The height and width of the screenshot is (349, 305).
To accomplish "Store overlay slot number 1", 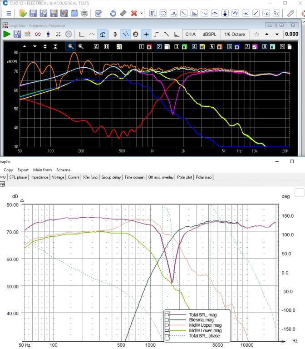I will (x=142, y=46).
